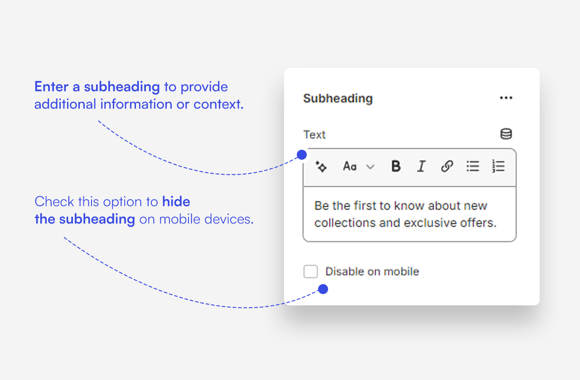Click the AI sparkle generate text icon
Viewport: 580px width, 380px height.
click(x=321, y=166)
